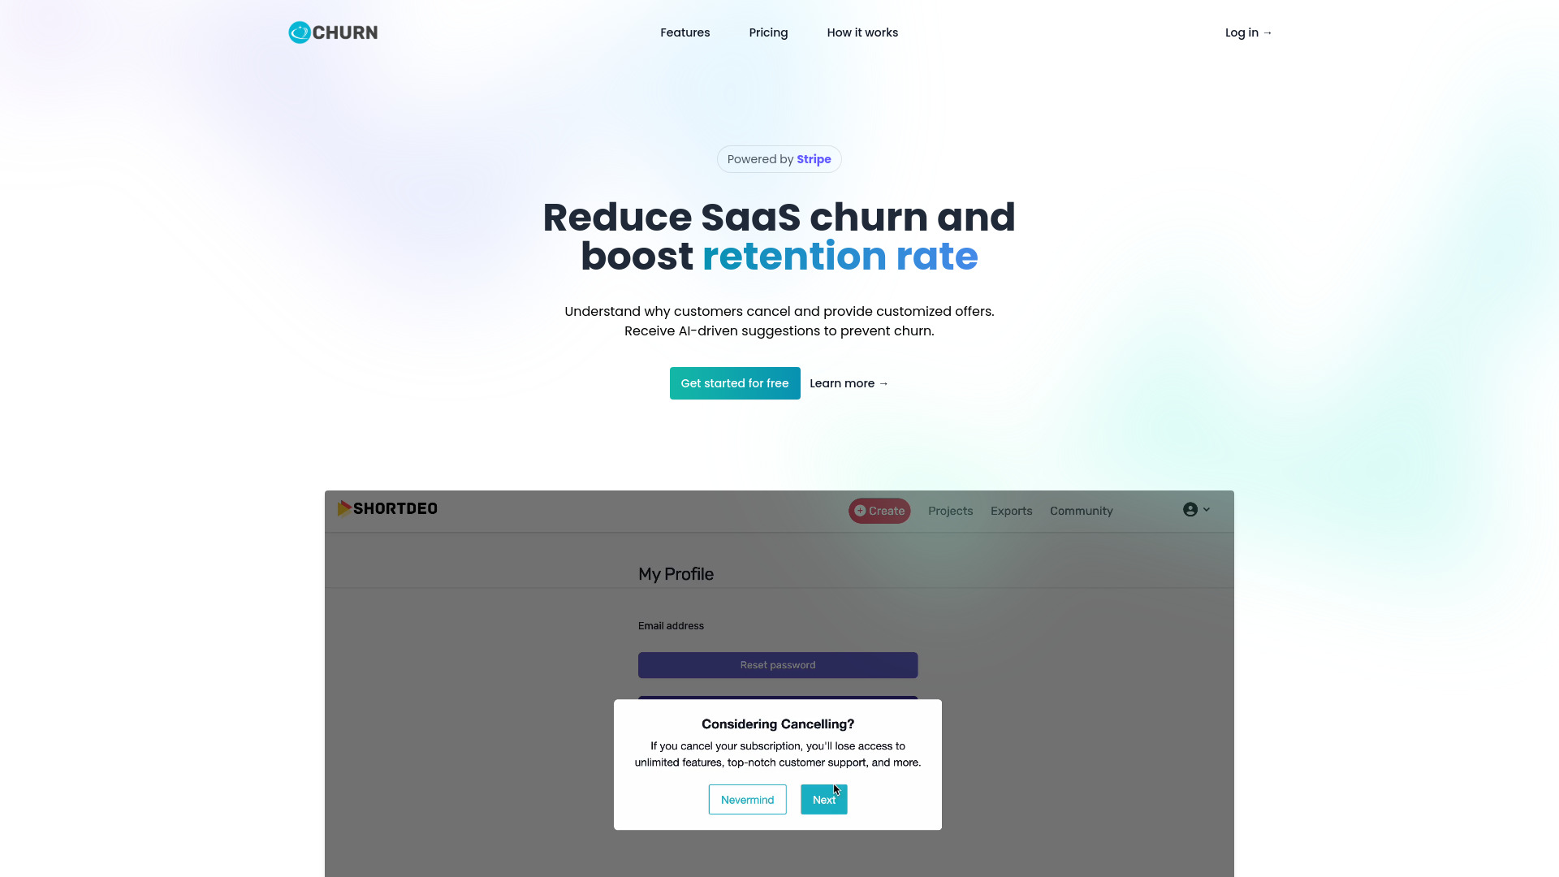1559x877 pixels.
Task: Click the Learn more link
Action: click(849, 382)
